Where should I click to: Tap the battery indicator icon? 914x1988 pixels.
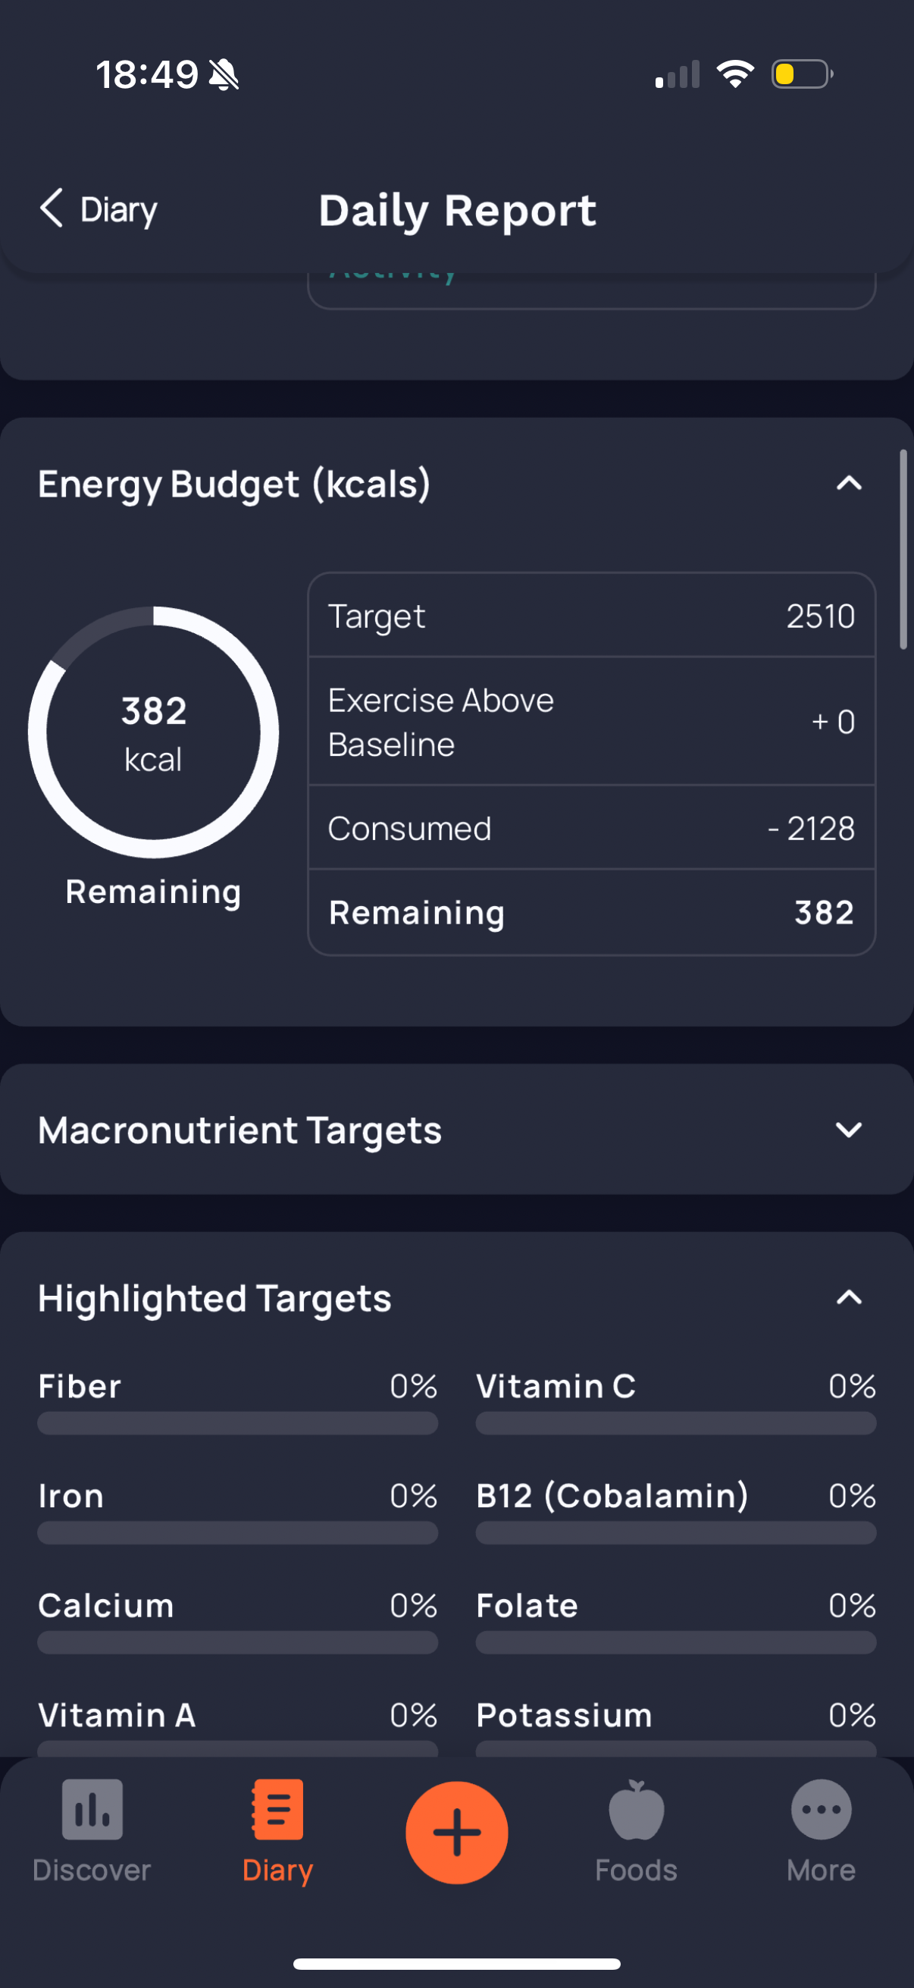coord(802,75)
